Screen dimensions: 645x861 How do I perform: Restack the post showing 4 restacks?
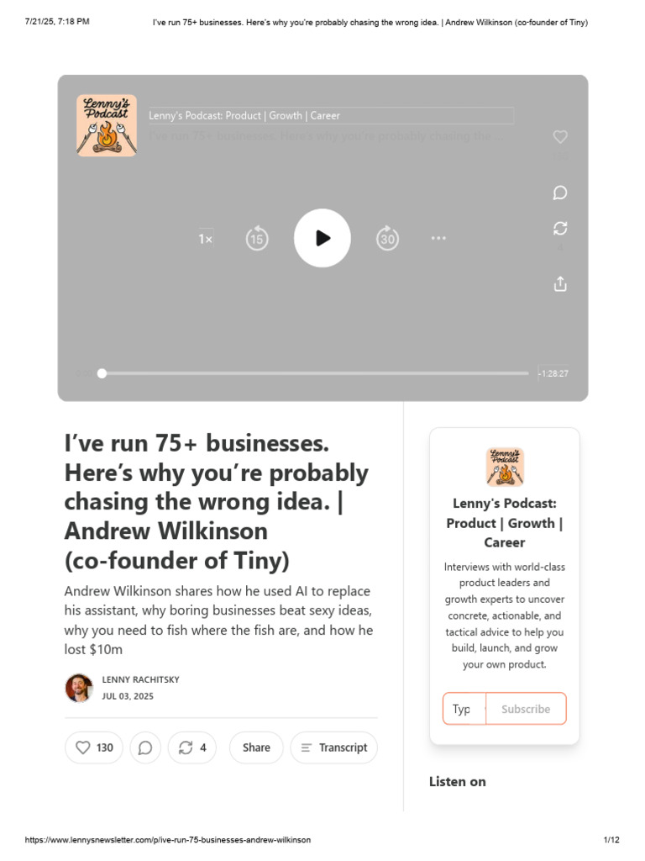192,747
